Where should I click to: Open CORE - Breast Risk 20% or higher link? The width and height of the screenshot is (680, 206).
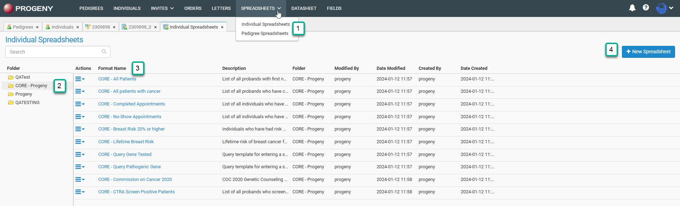[x=131, y=129]
